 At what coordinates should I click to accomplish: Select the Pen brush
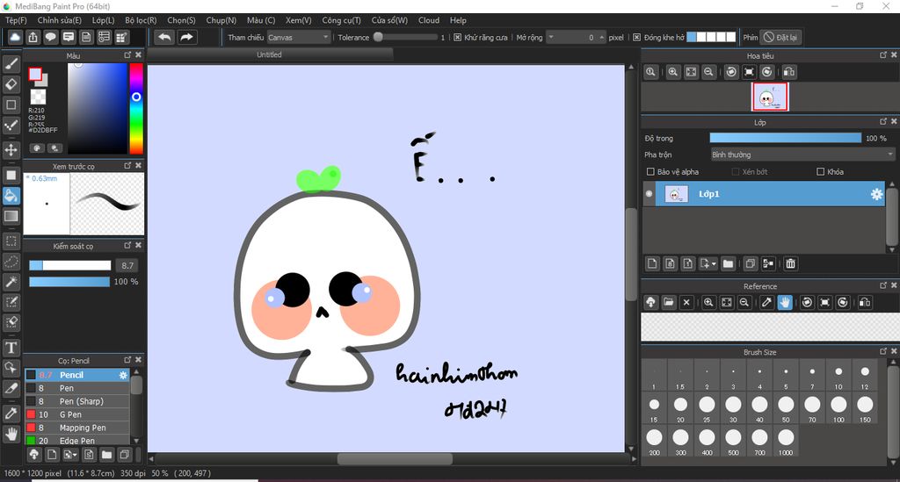click(77, 388)
